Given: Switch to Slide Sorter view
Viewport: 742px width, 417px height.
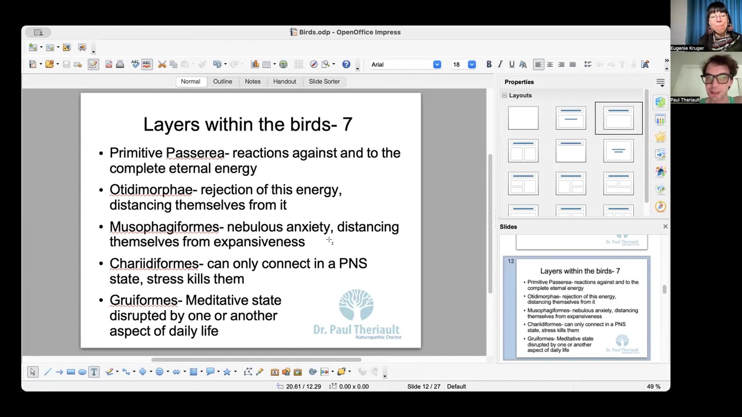Looking at the screenshot, I should [324, 81].
